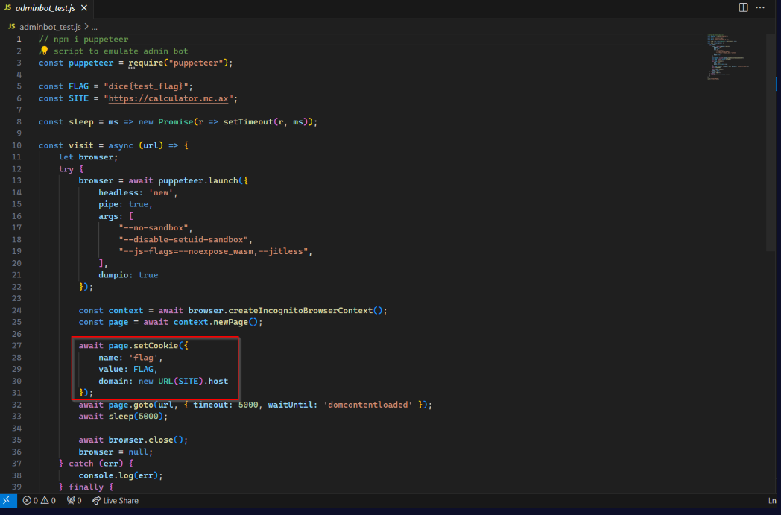Viewport: 781px width, 515px height.
Task: Expand the breadcrumb ellipsis symbol list
Action: (x=95, y=26)
